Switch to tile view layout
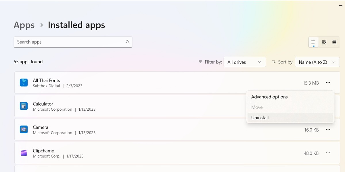This screenshot has width=345, height=172. [324, 42]
